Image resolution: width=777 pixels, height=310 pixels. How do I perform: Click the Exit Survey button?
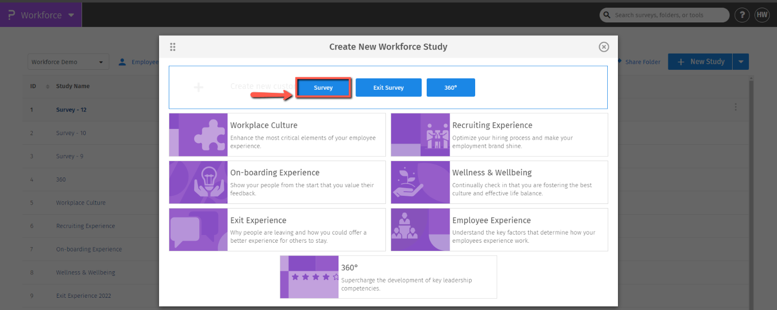tap(388, 87)
